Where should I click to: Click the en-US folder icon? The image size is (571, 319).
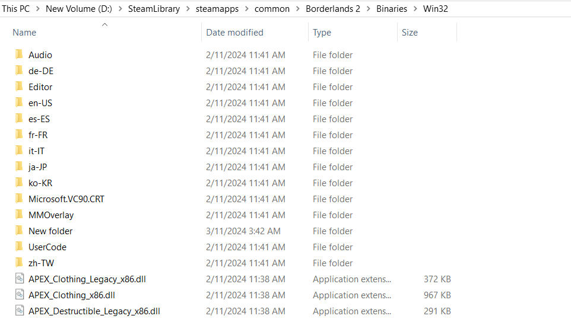[20, 103]
